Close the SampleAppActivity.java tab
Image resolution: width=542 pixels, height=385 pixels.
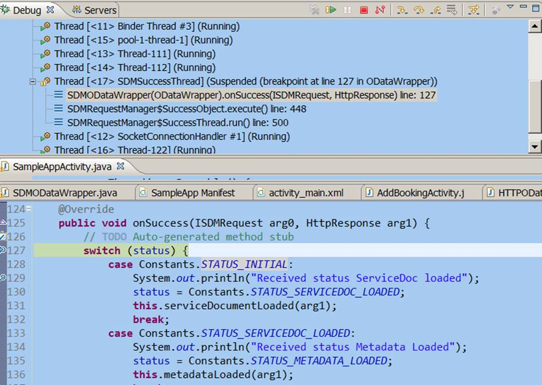(120, 166)
